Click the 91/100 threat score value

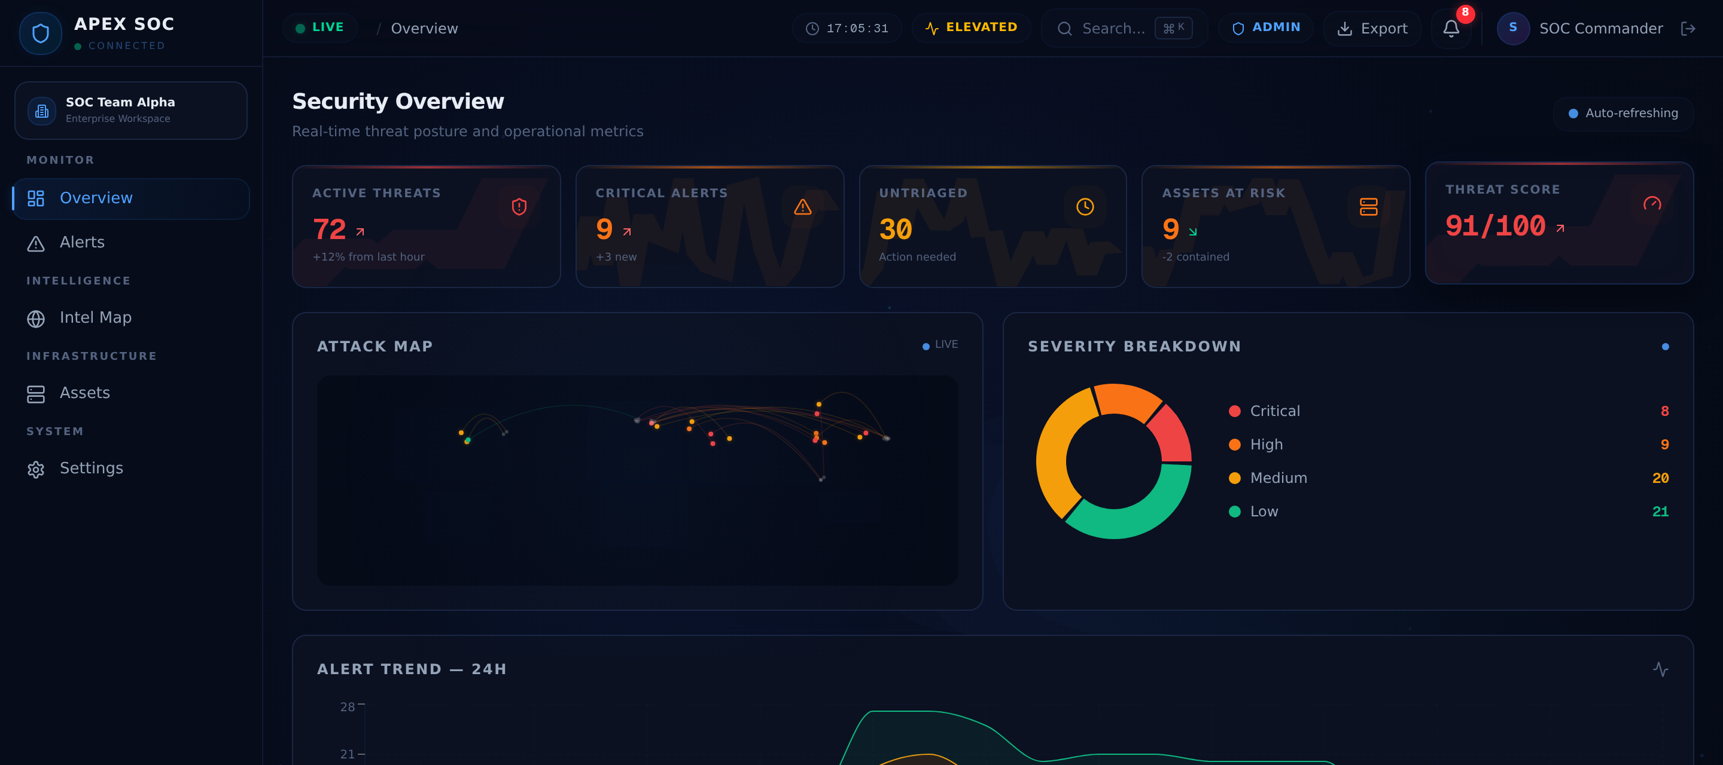point(1495,227)
